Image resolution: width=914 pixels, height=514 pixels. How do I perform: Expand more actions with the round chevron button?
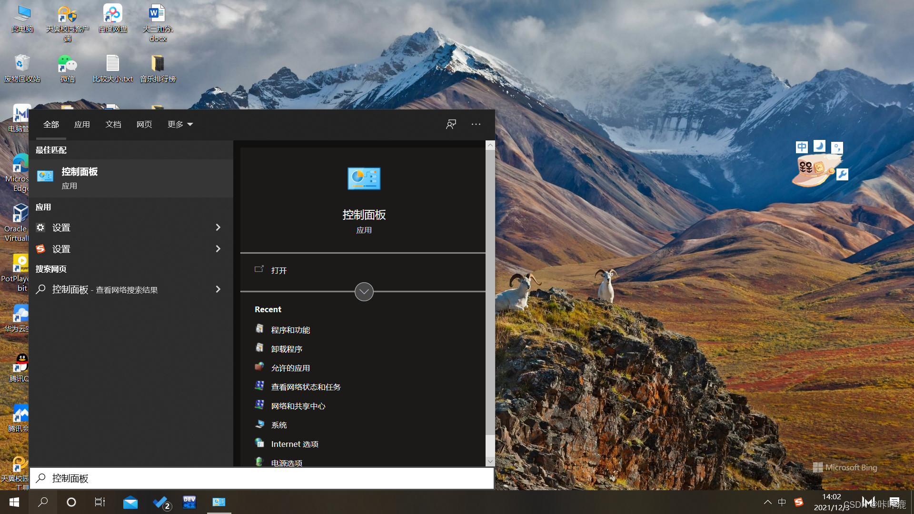coord(364,292)
